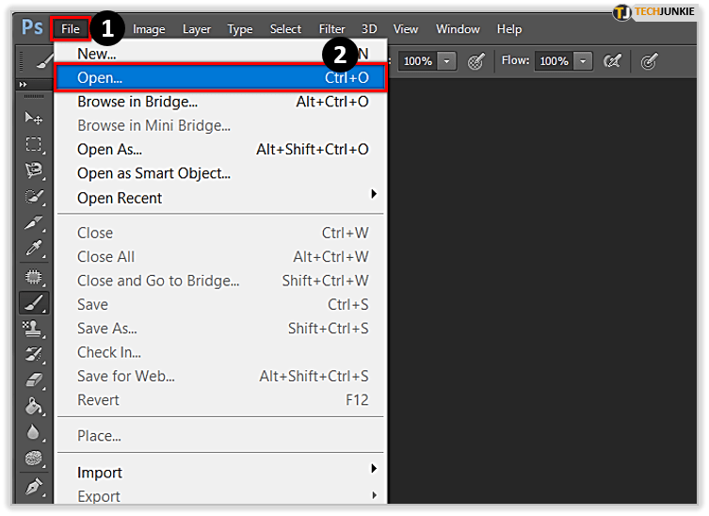Toggle pressure for size icon
Image resolution: width=709 pixels, height=516 pixels.
pos(649,61)
